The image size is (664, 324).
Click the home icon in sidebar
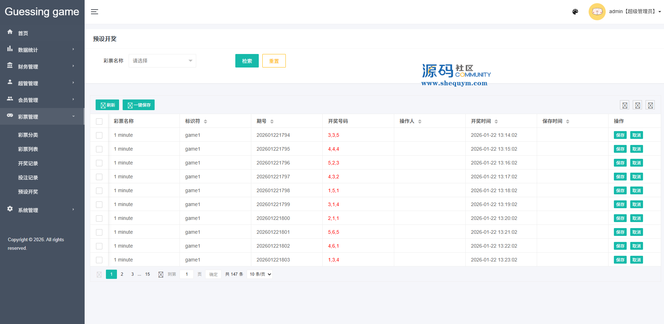click(x=10, y=32)
